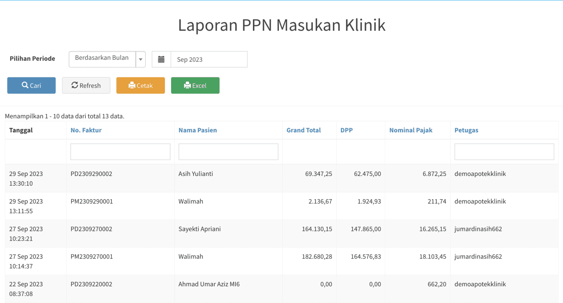The width and height of the screenshot is (563, 303).
Task: Export the report with the Excel button
Action: click(195, 85)
